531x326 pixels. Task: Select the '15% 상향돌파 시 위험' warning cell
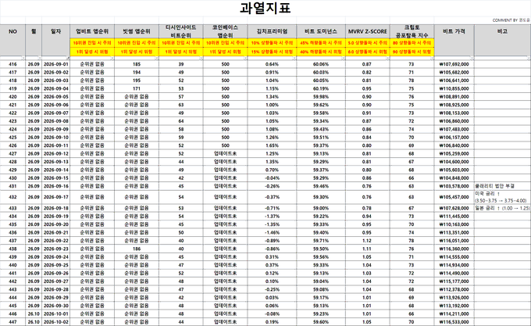(x=272, y=52)
